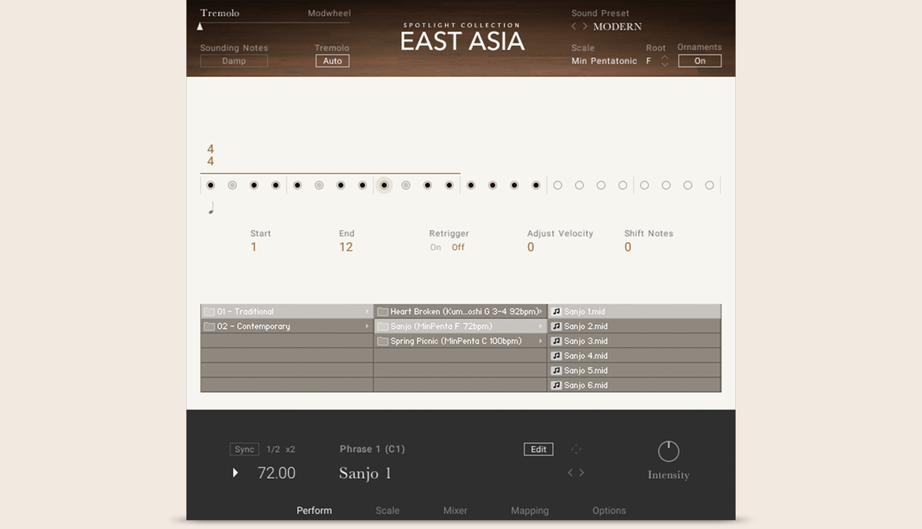Open the Mapping tab
Screen dimensions: 922x529
click(x=529, y=511)
